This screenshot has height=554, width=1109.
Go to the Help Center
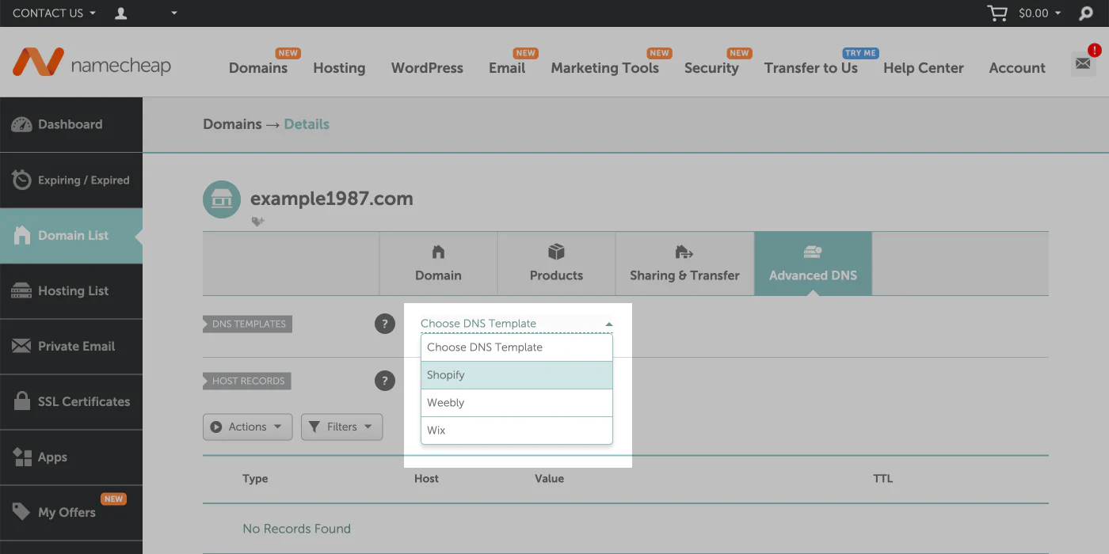tap(924, 68)
